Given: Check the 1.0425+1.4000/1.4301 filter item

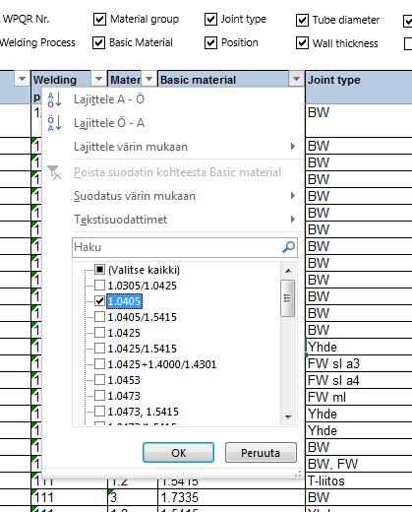Looking at the screenshot, I should [99, 364].
